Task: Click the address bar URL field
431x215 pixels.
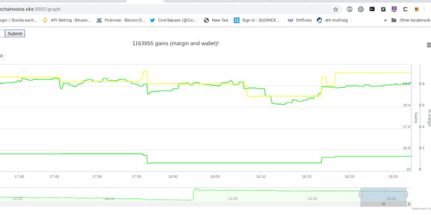Action: [x=165, y=9]
